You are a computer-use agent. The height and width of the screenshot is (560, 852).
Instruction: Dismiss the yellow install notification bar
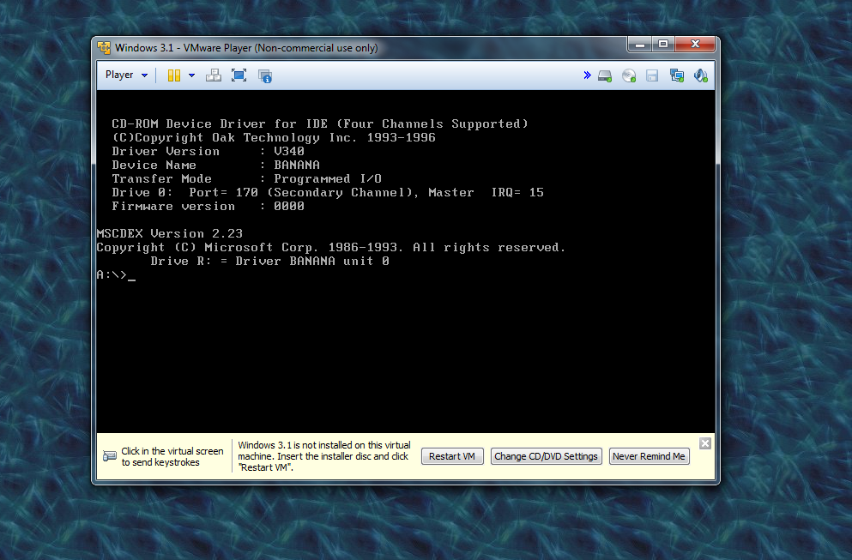tap(705, 443)
